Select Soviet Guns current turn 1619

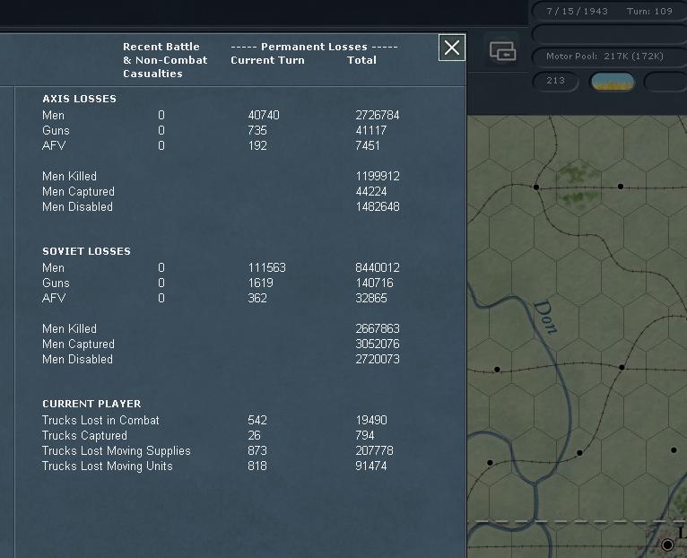tap(261, 283)
